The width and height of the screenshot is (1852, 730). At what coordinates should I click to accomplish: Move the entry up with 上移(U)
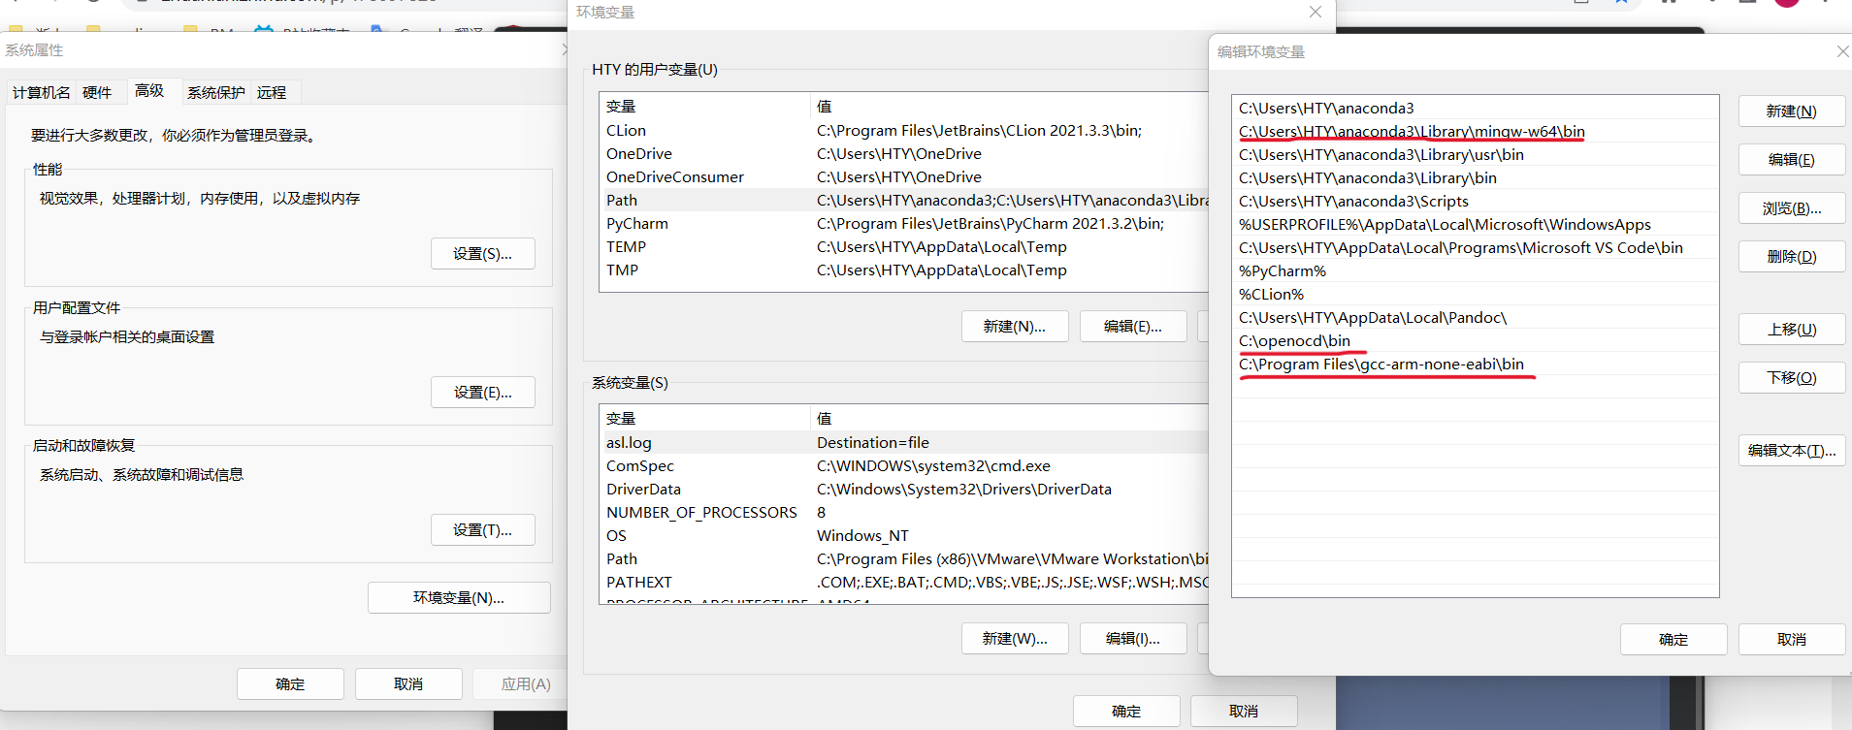coord(1791,330)
